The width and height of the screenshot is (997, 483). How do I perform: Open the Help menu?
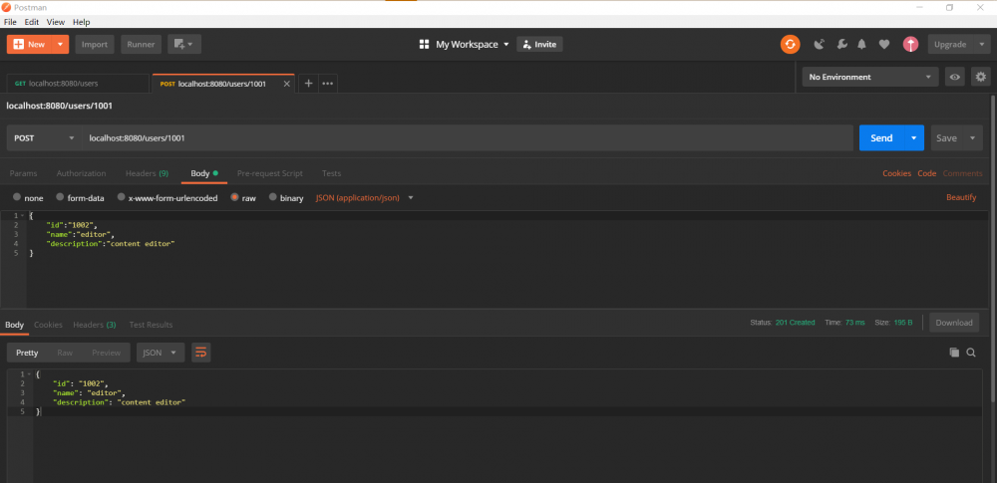click(x=82, y=22)
